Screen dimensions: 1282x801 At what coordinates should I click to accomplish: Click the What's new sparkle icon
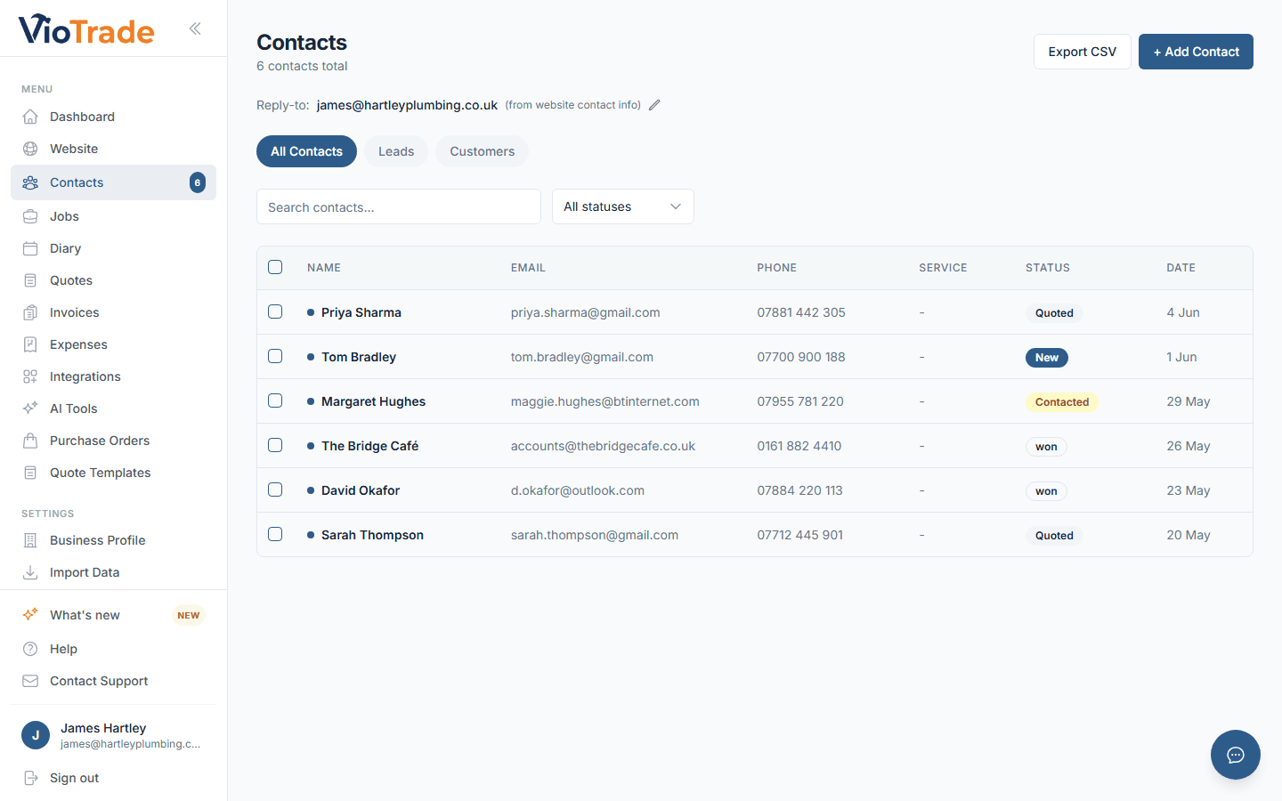tap(30, 615)
